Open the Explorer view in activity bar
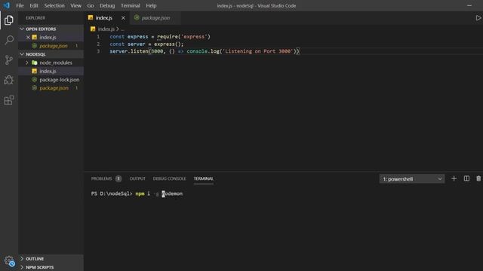This screenshot has width=483, height=271. pyautogui.click(x=9, y=20)
